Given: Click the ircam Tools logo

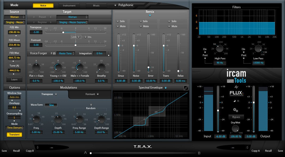Looking at the screenshot, I should click(x=237, y=76).
